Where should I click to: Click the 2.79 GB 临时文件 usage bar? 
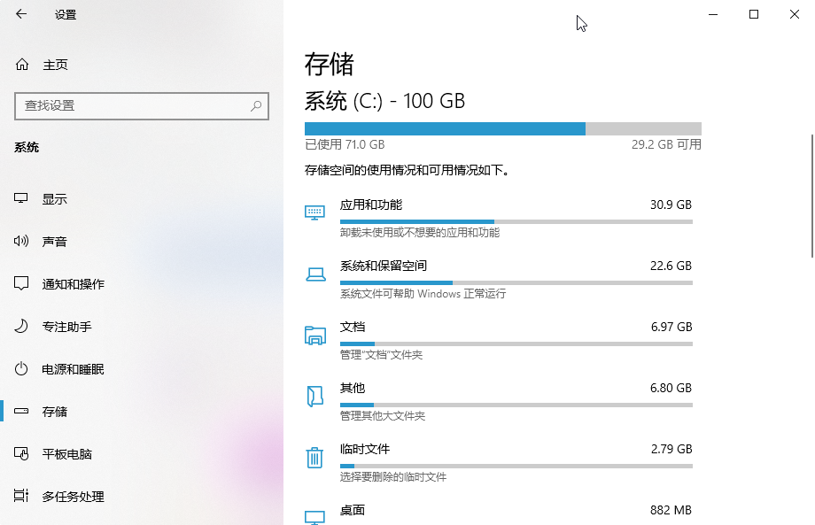pyautogui.click(x=516, y=467)
